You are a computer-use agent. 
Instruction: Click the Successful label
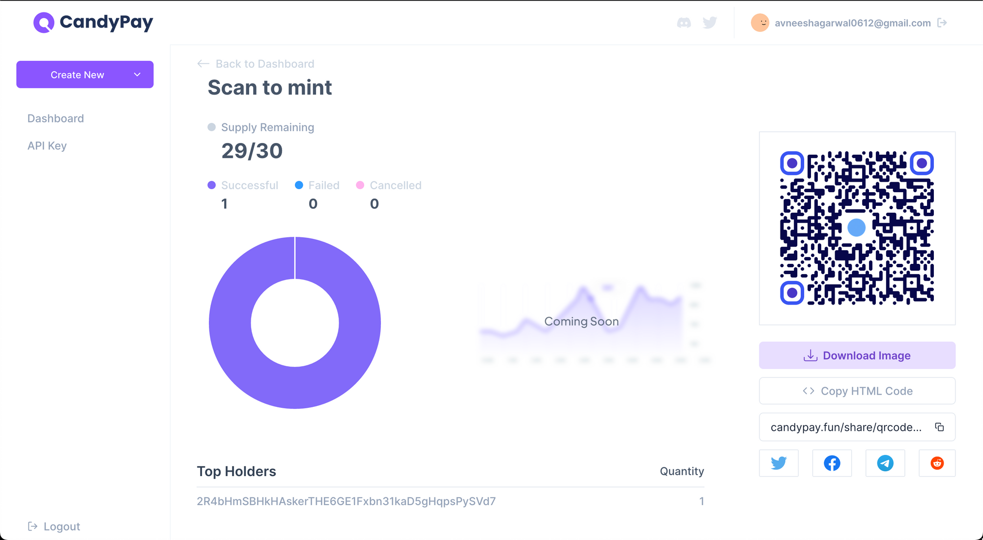[250, 185]
